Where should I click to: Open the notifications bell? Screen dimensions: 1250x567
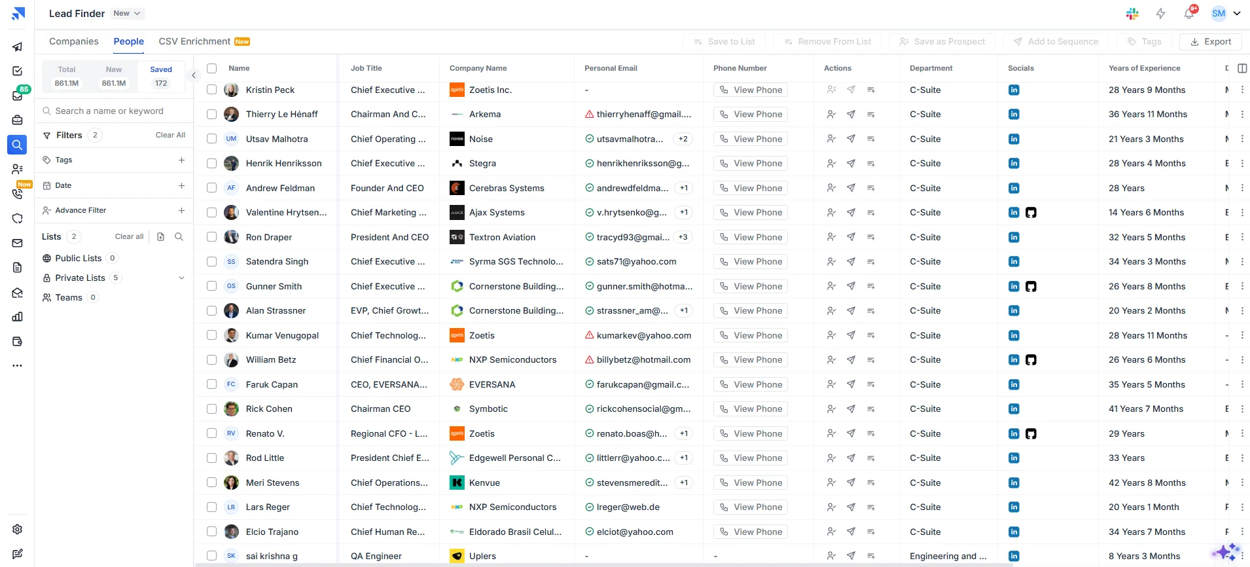pos(1189,13)
